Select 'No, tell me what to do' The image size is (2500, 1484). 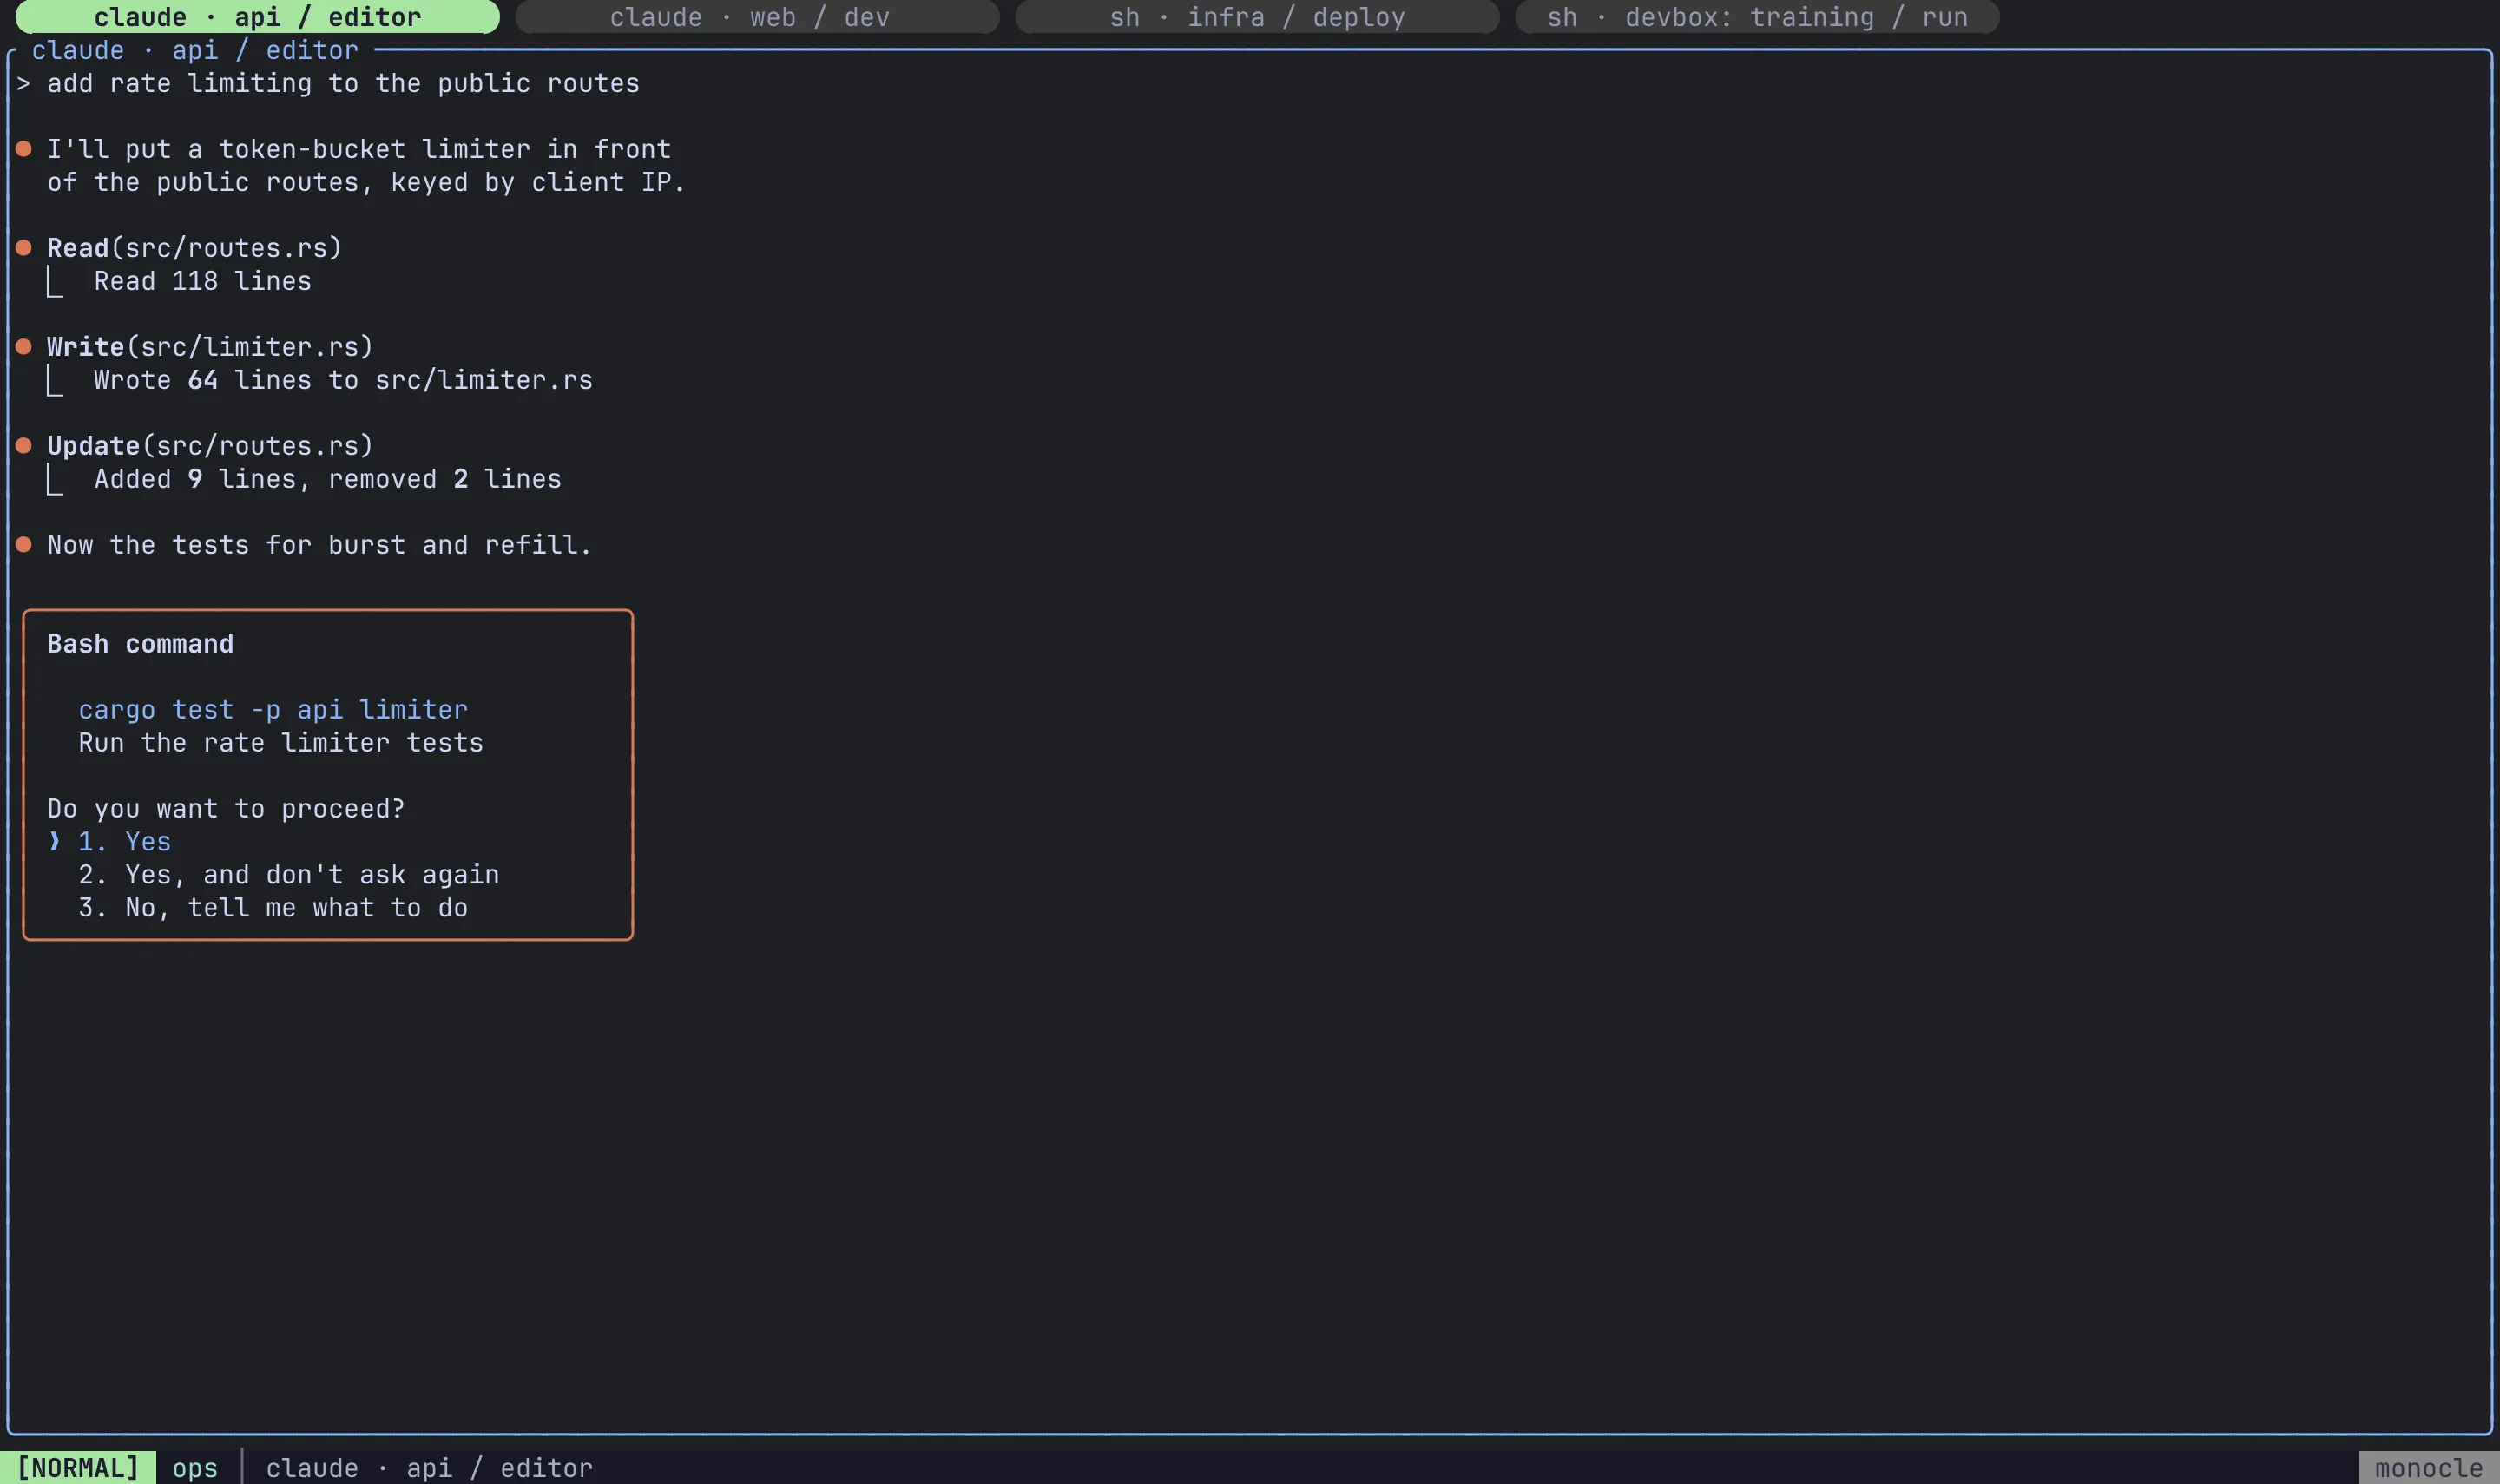pyautogui.click(x=273, y=908)
